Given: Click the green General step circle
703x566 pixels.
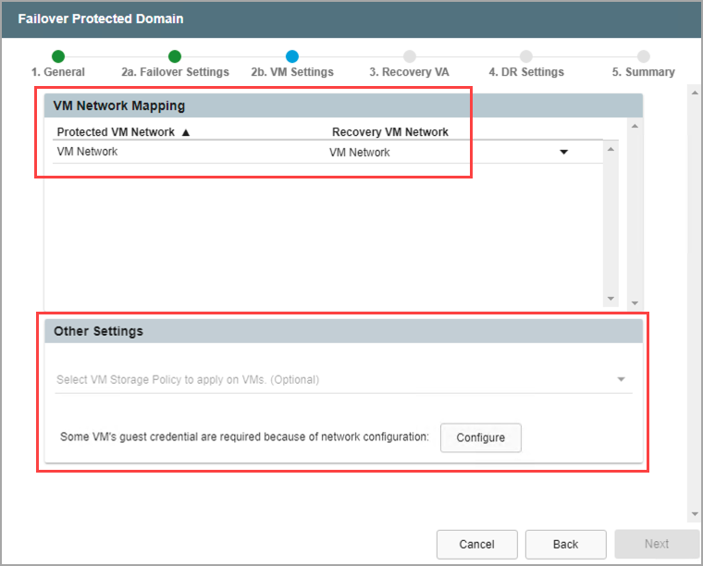Looking at the screenshot, I should pyautogui.click(x=58, y=56).
